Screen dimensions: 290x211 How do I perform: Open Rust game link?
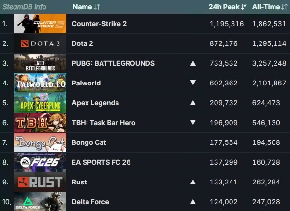click(x=79, y=182)
